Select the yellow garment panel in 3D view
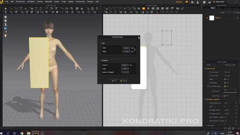The height and width of the screenshot is (135, 240). [x=39, y=63]
